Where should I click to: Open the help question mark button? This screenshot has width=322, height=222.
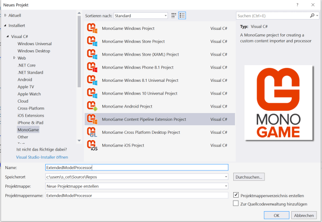pos(297,5)
